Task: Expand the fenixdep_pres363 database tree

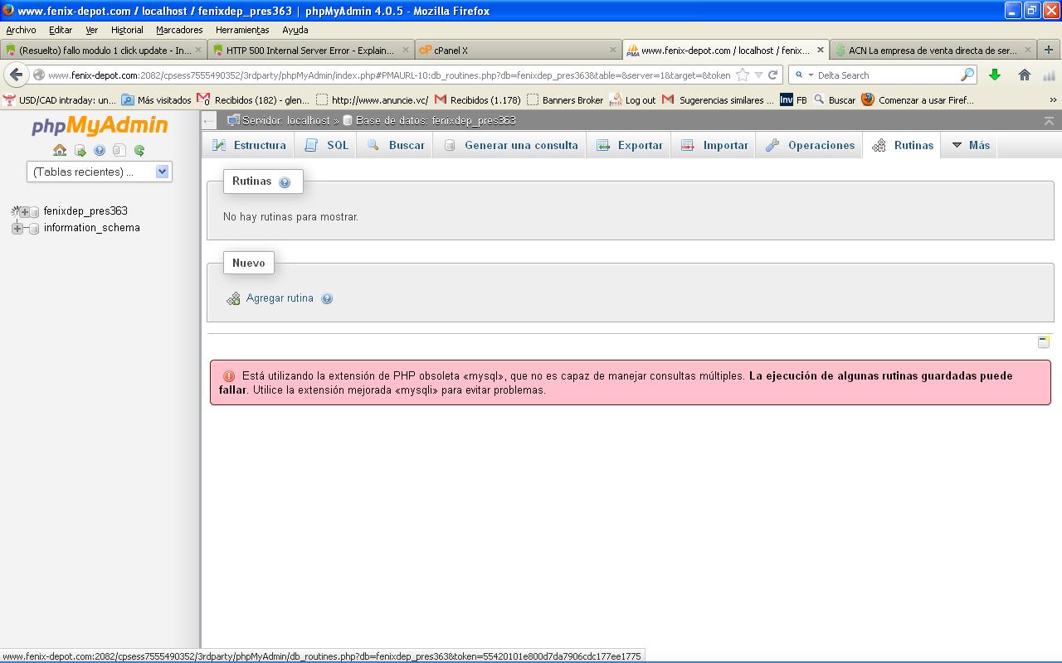Action: click(x=24, y=211)
